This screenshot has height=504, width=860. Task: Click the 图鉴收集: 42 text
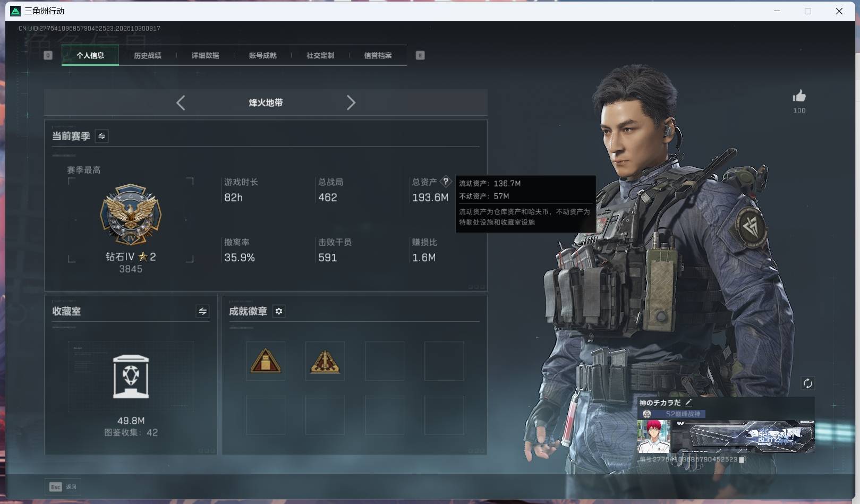tap(131, 432)
